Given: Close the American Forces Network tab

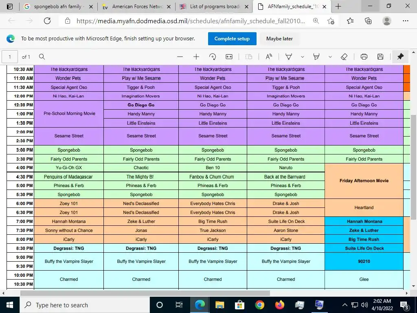Looking at the screenshot, I should [x=169, y=7].
